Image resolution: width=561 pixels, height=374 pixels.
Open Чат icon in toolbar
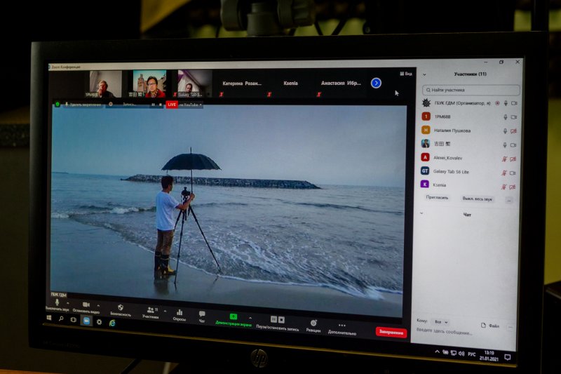(x=202, y=314)
